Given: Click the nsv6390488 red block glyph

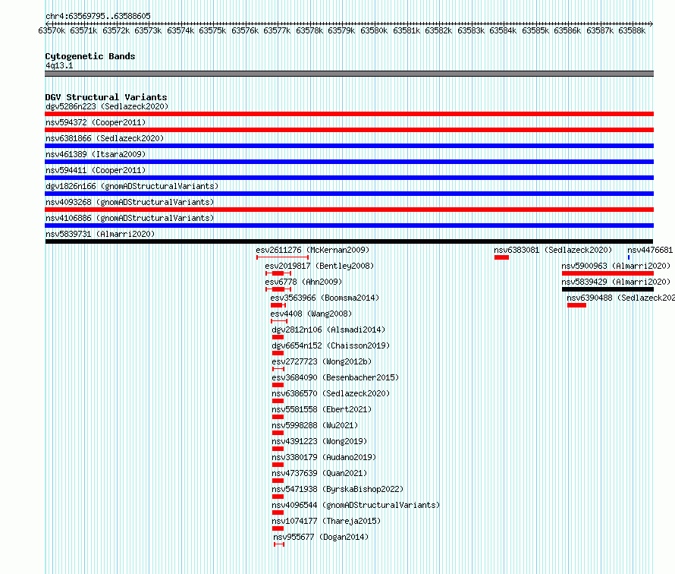Looking at the screenshot, I should tap(576, 305).
